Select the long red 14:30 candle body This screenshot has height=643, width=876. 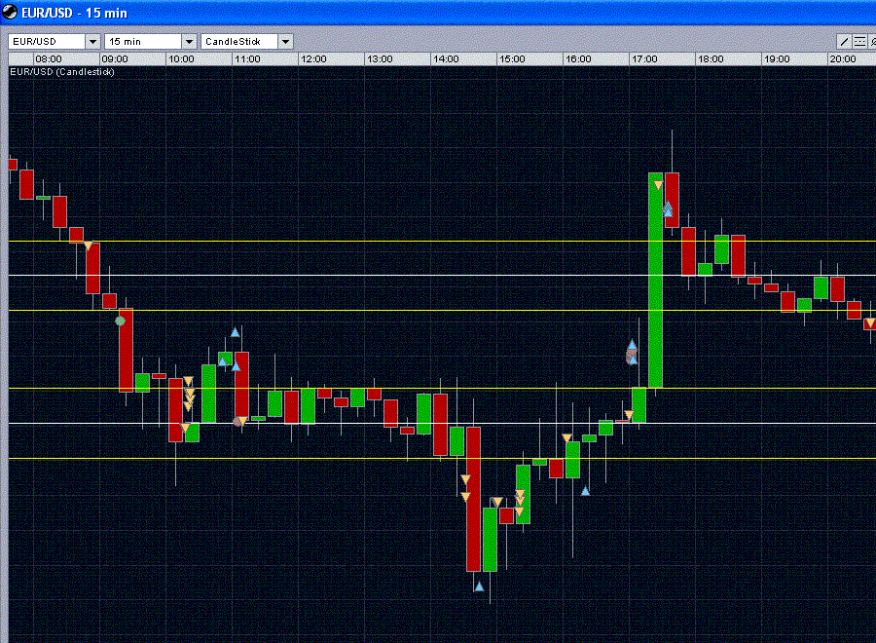tap(473, 499)
